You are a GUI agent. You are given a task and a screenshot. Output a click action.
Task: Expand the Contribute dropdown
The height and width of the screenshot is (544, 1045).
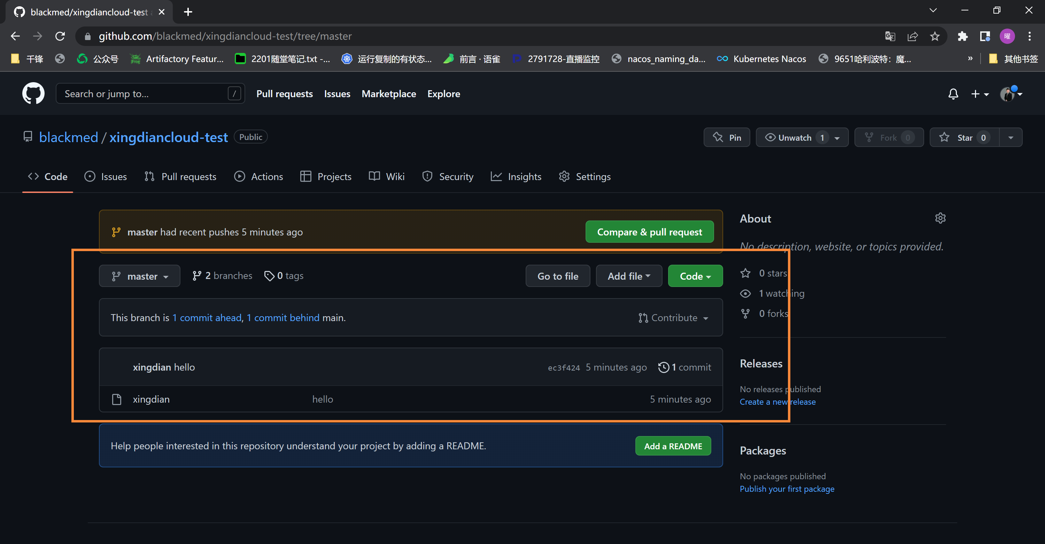coord(673,318)
